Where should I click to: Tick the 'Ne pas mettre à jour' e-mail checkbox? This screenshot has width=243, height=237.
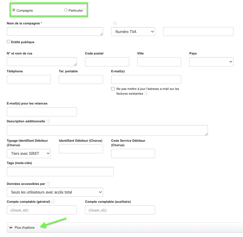click(x=113, y=89)
